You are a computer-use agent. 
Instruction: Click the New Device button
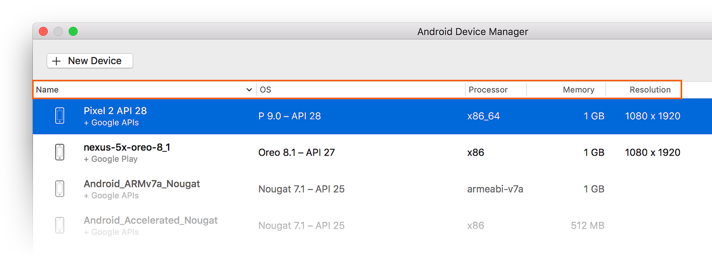pyautogui.click(x=89, y=60)
